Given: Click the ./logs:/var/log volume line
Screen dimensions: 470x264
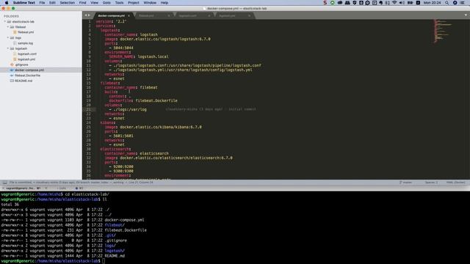Looking at the screenshot, I should coord(128,109).
